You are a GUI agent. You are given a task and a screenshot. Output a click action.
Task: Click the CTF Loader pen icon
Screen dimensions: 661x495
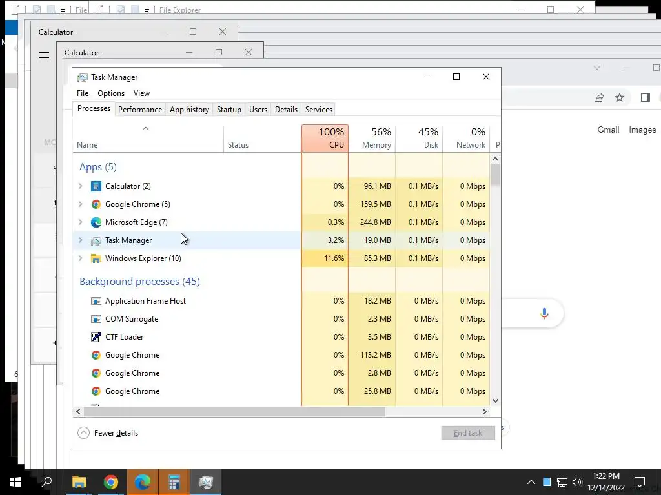[96, 337]
